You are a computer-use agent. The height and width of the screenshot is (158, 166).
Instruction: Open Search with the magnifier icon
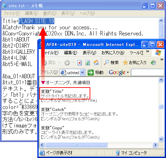[111, 63]
